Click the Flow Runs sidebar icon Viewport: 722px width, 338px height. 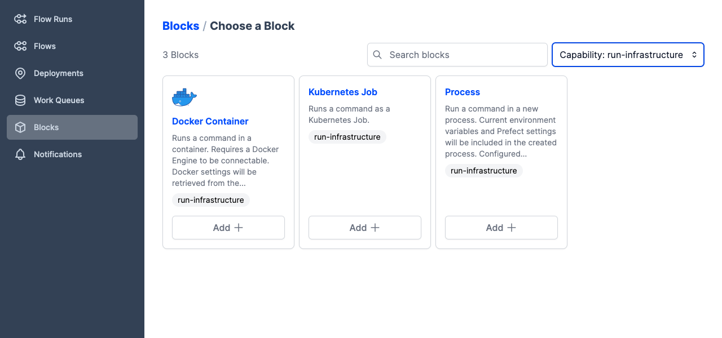[x=20, y=19]
